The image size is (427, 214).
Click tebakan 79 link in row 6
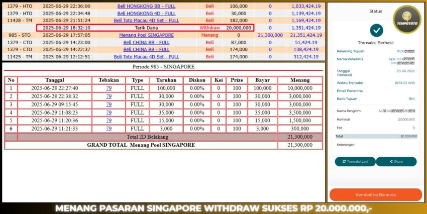click(109, 129)
